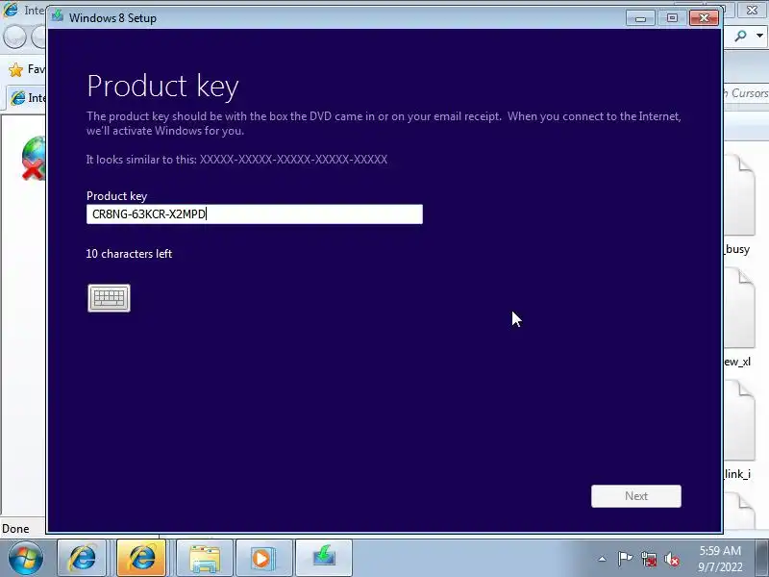Switch to the highlighted Internet Explorer taskbar window
Viewport: 769px width, 577px height.
pyautogui.click(x=141, y=559)
